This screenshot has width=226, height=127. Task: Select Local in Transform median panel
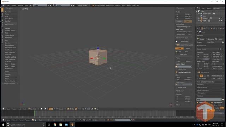point(188,22)
